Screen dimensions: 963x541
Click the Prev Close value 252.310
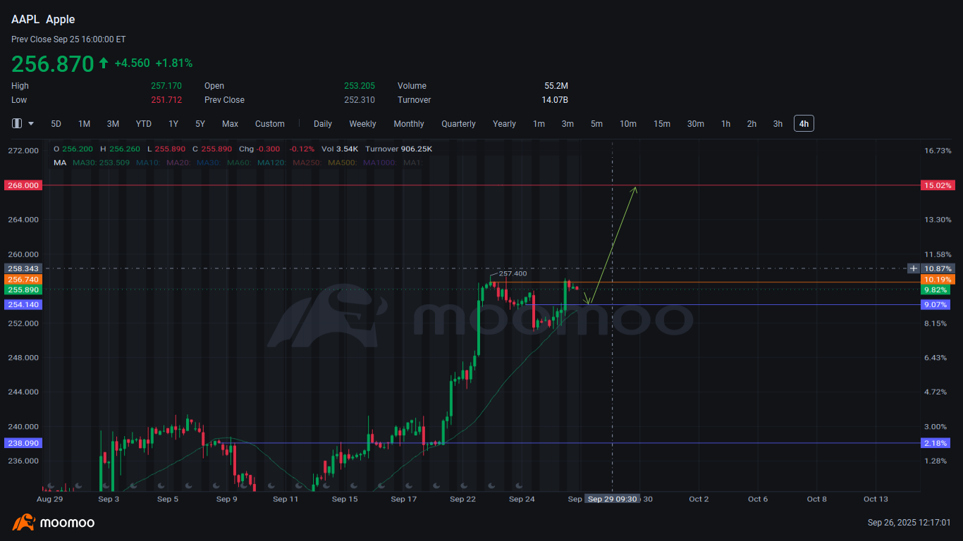[360, 100]
